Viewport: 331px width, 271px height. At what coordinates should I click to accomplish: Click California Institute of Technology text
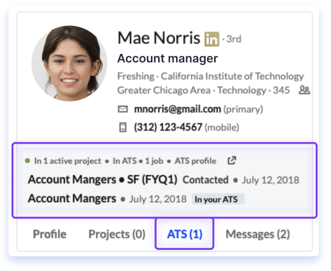point(232,76)
